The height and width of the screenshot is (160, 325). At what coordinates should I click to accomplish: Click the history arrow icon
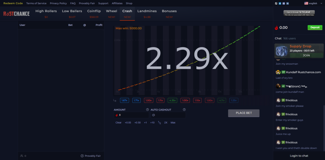(115, 101)
